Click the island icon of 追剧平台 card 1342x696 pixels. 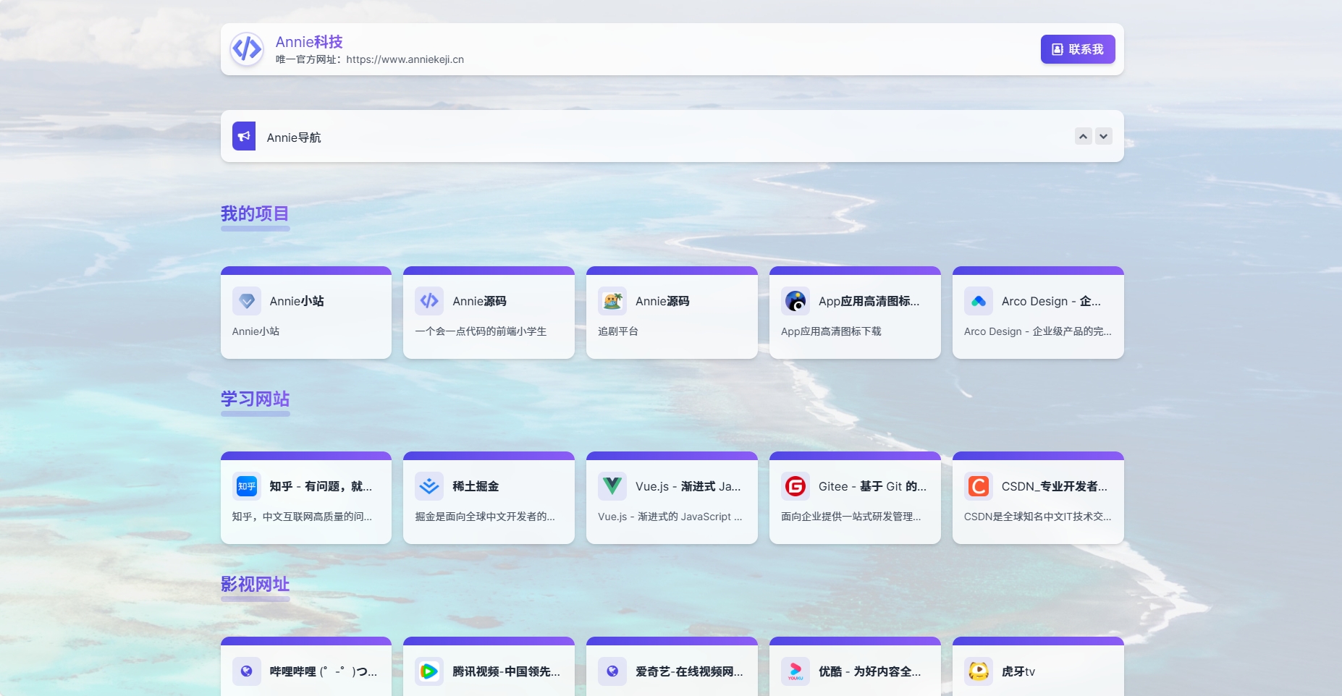(612, 301)
